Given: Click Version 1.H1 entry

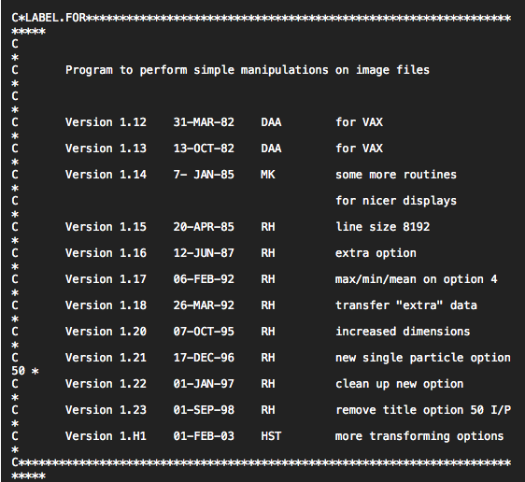Looking at the screenshot, I should pyautogui.click(x=106, y=436).
